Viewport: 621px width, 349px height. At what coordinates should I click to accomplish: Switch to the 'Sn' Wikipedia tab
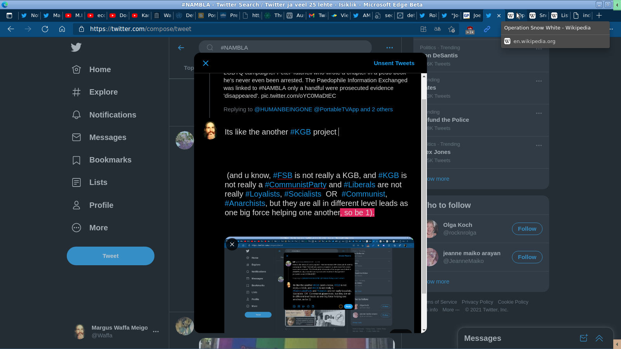538,16
